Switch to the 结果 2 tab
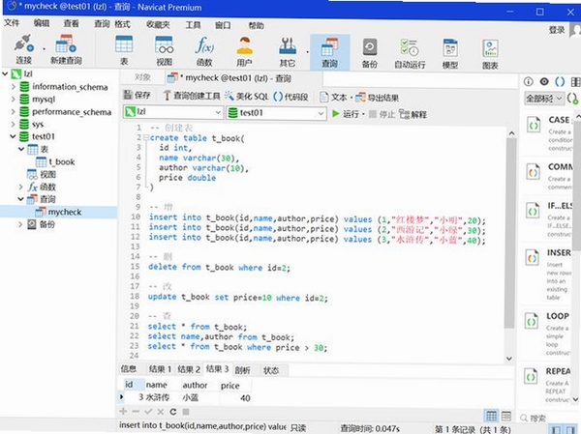Screen dimensions: 581x434 point(189,369)
